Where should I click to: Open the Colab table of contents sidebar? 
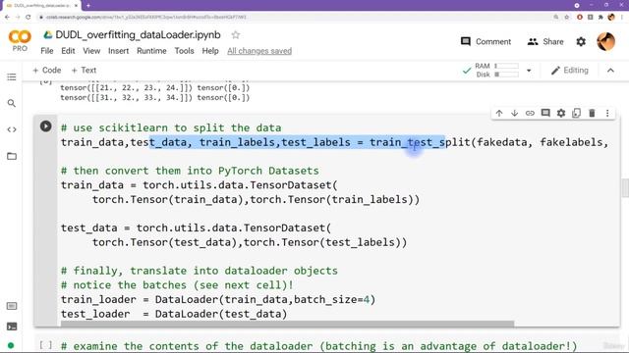[x=12, y=76]
